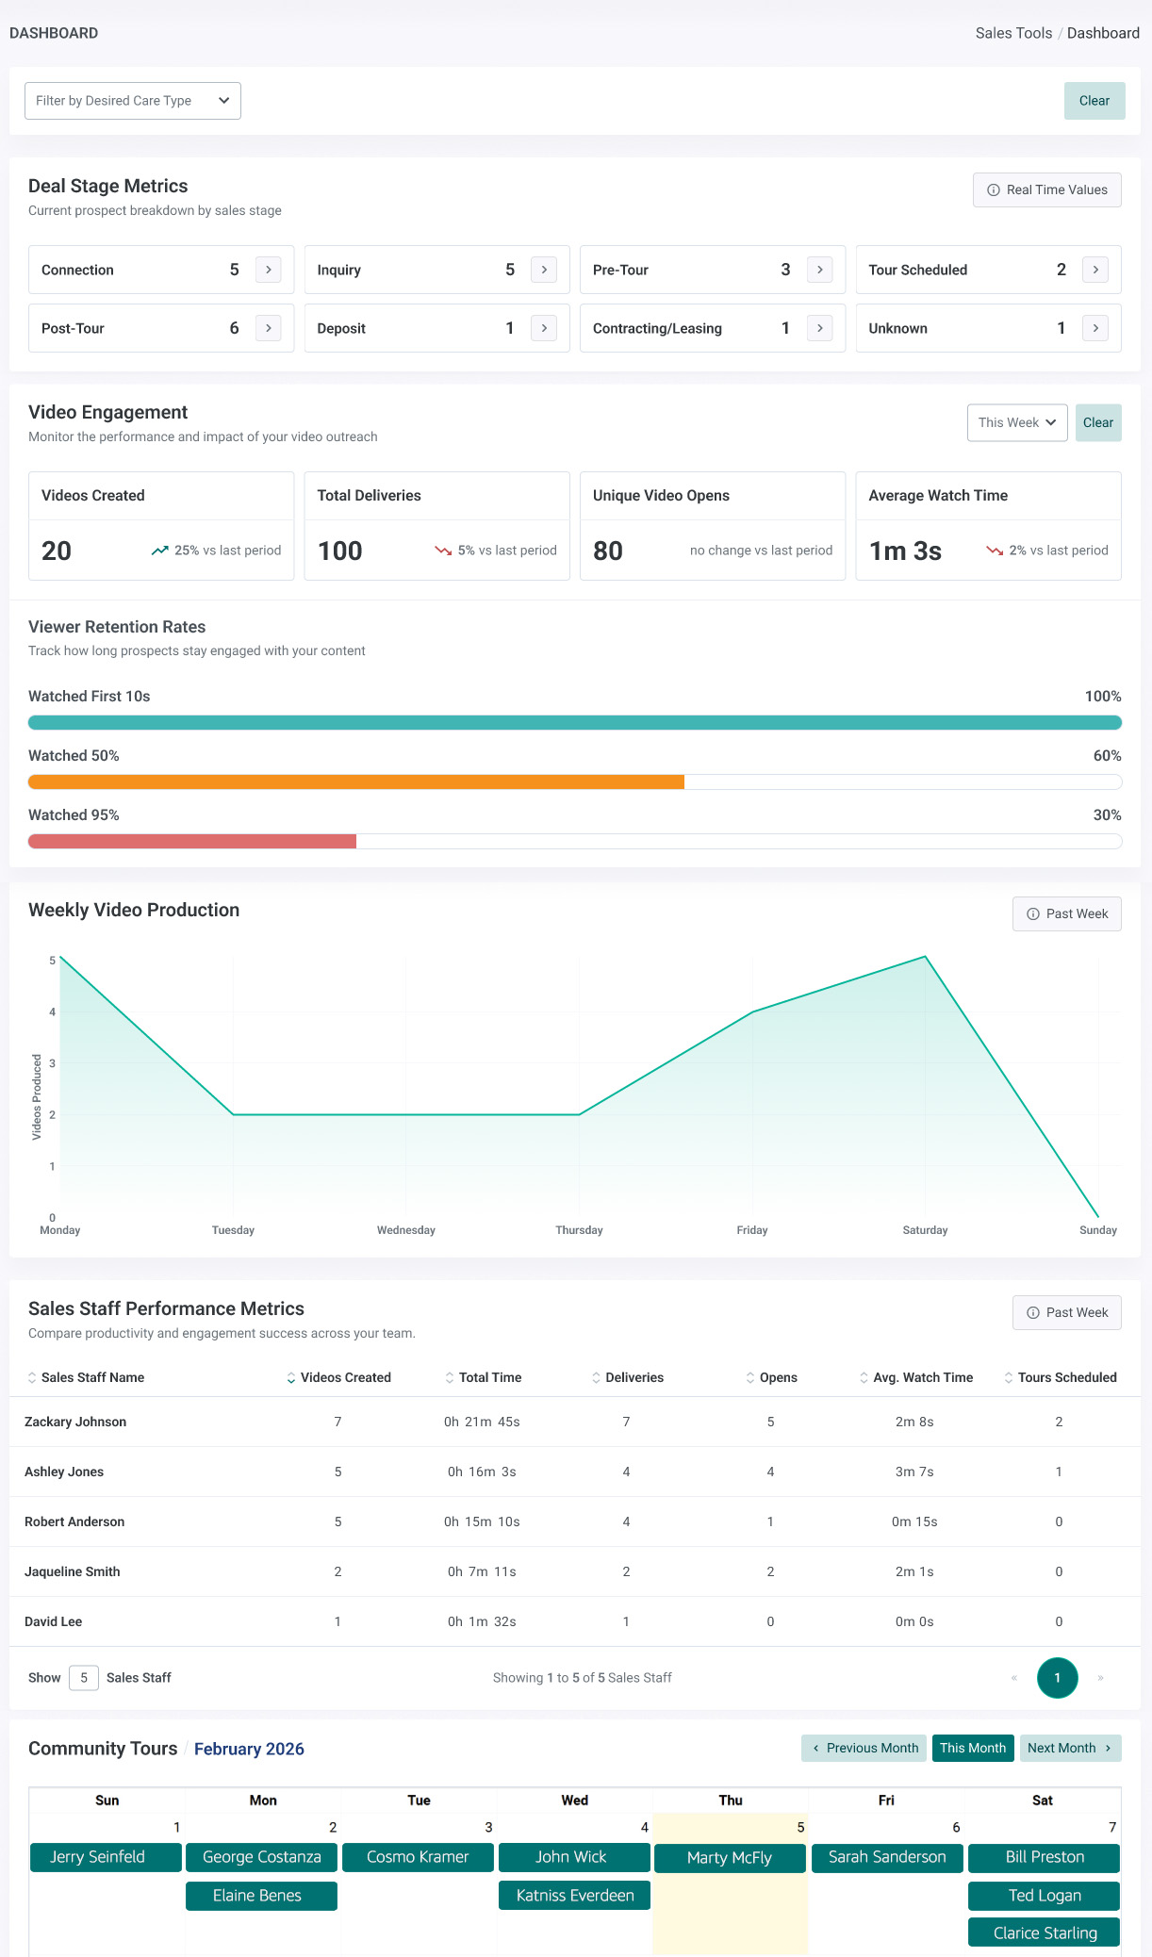Change Show rows count field
The image size is (1152, 1957).
click(x=84, y=1678)
